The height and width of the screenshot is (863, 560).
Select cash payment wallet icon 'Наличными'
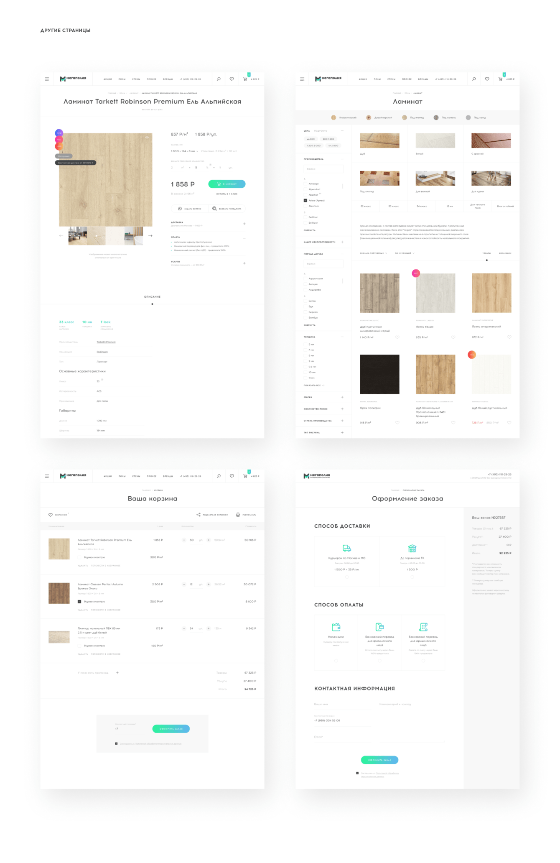(x=336, y=627)
